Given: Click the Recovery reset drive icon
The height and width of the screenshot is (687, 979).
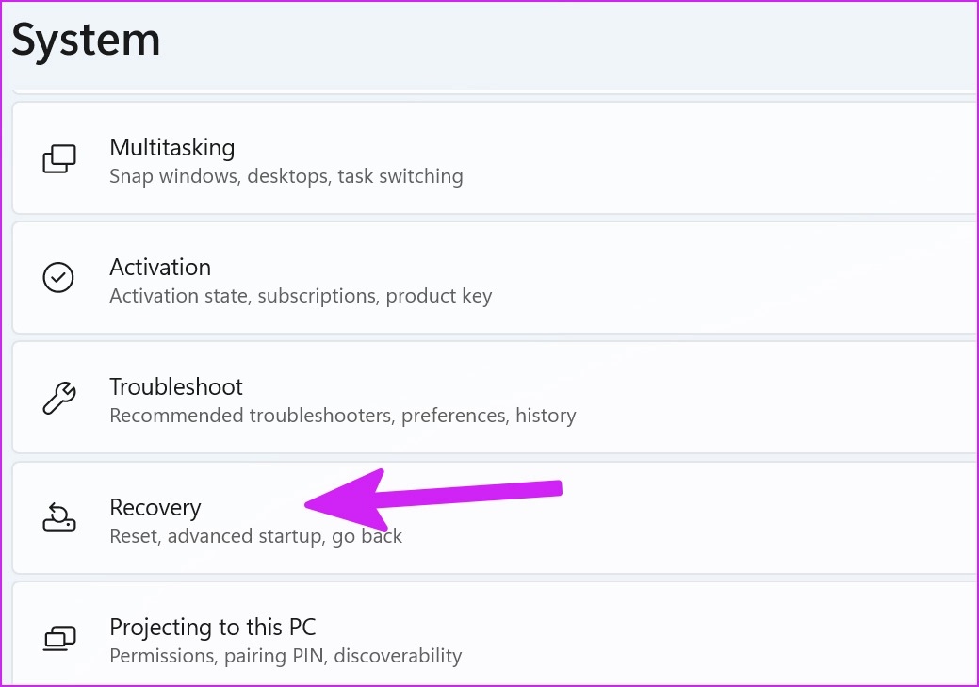Looking at the screenshot, I should (x=59, y=517).
